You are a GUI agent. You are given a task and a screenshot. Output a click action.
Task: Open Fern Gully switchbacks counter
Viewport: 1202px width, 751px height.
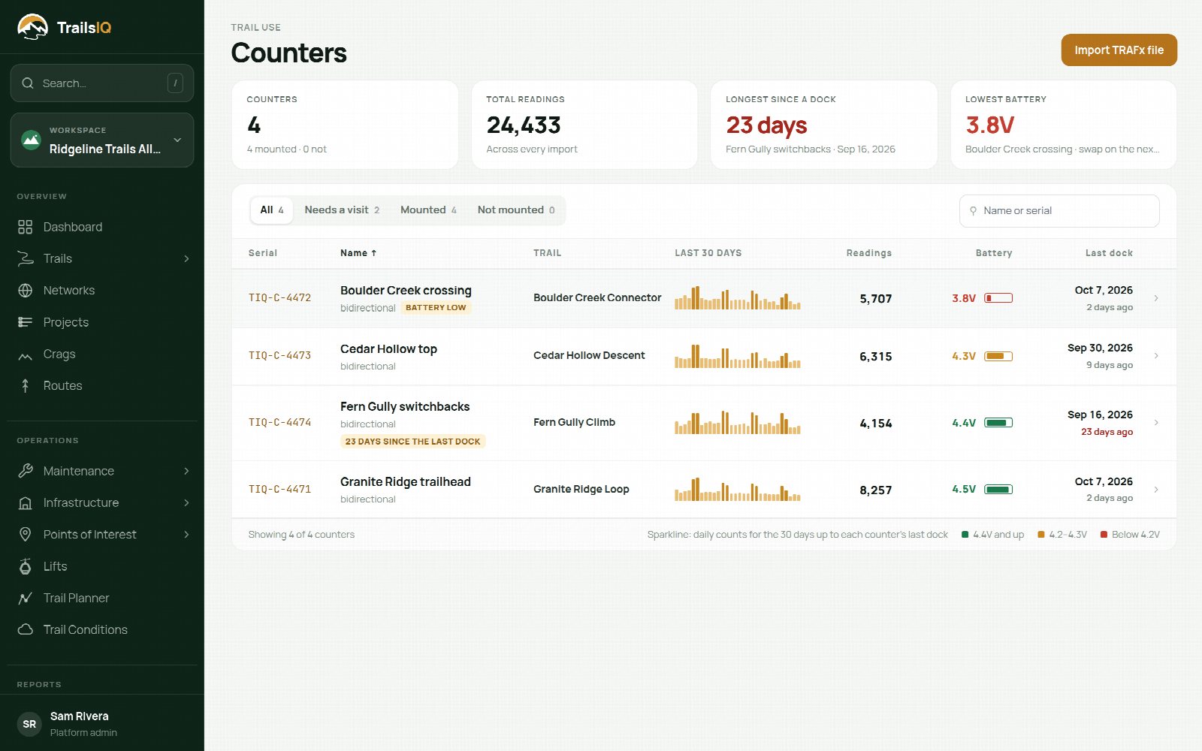[704, 423]
